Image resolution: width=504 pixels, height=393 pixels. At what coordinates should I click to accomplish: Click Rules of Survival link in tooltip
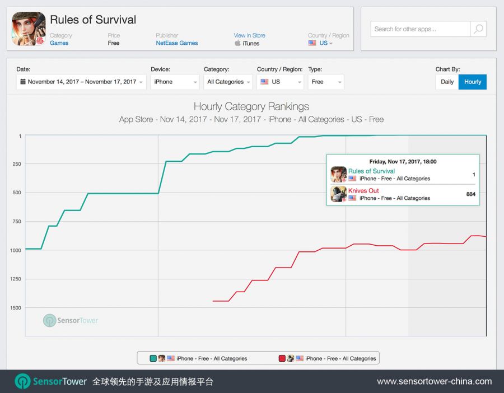[x=371, y=171]
